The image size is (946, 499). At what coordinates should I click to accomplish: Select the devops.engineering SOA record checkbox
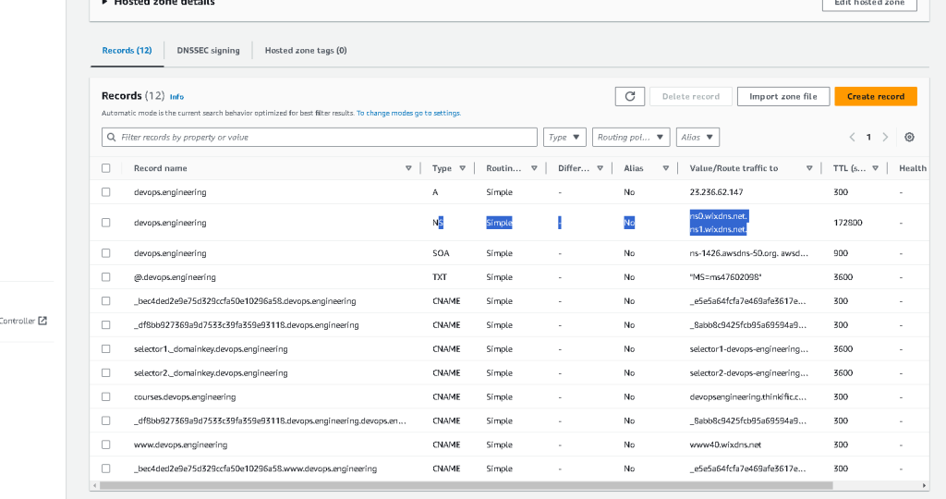click(x=106, y=253)
